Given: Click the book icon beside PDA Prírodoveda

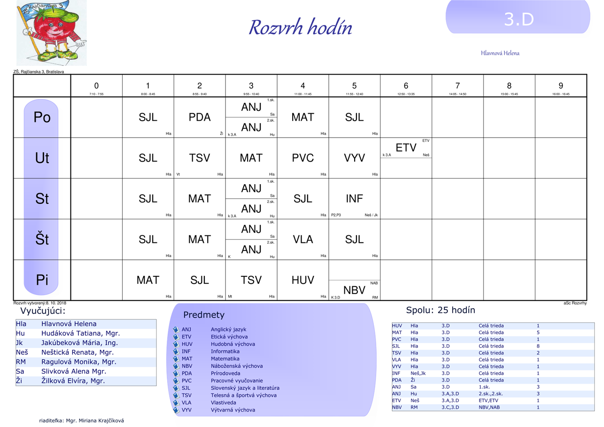Looking at the screenshot, I should 177,373.
